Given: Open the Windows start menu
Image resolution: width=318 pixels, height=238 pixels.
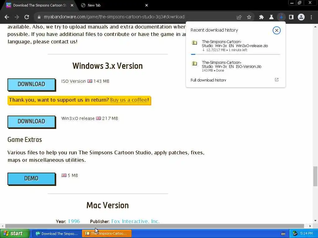Looking at the screenshot, I should click(15, 234).
